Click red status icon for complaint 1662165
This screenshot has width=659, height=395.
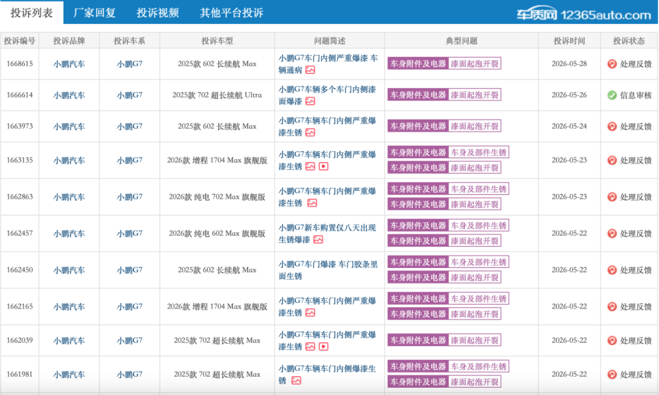click(612, 306)
